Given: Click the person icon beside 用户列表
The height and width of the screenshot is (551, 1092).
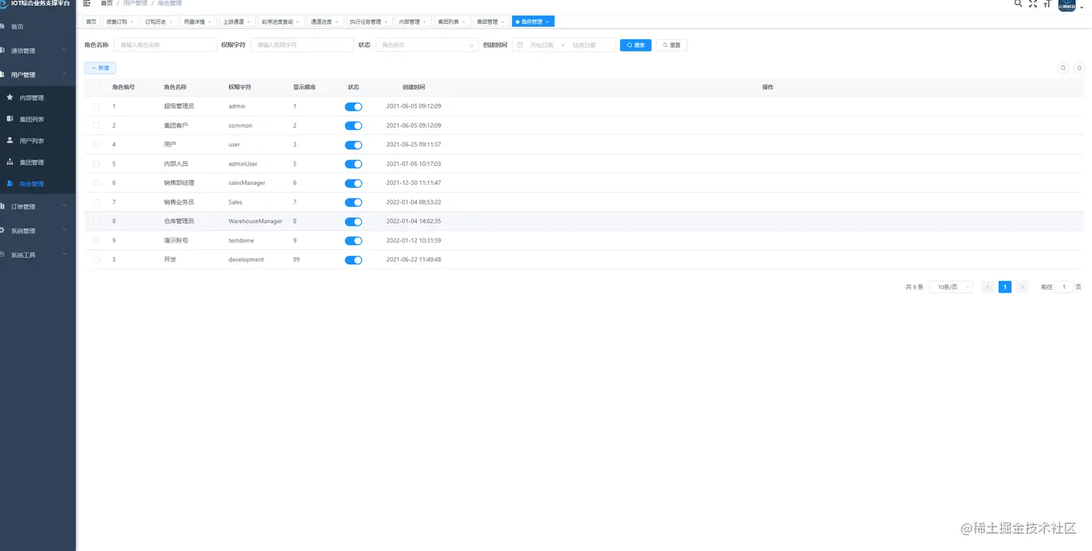Looking at the screenshot, I should point(9,140).
